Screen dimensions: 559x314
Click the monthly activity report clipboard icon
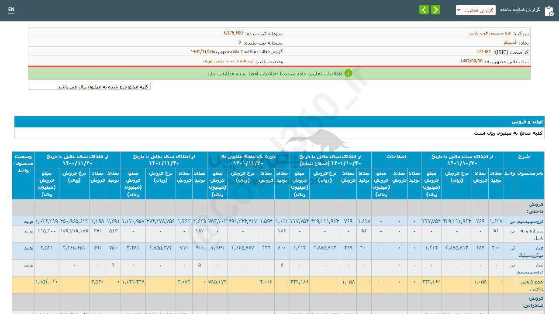point(549,11)
